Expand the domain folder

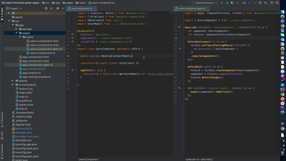[16, 29]
